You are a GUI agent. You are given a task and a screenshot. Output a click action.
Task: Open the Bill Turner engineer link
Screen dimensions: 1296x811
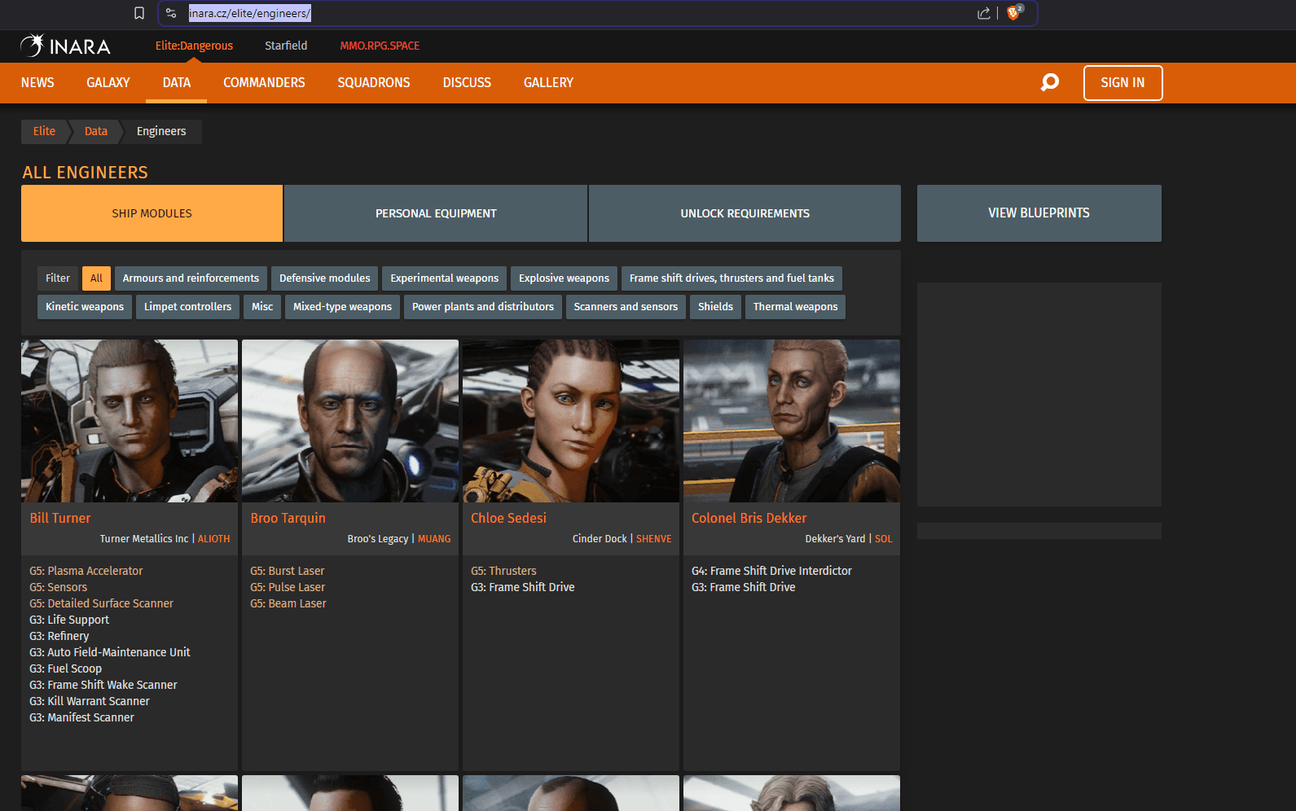(x=60, y=518)
